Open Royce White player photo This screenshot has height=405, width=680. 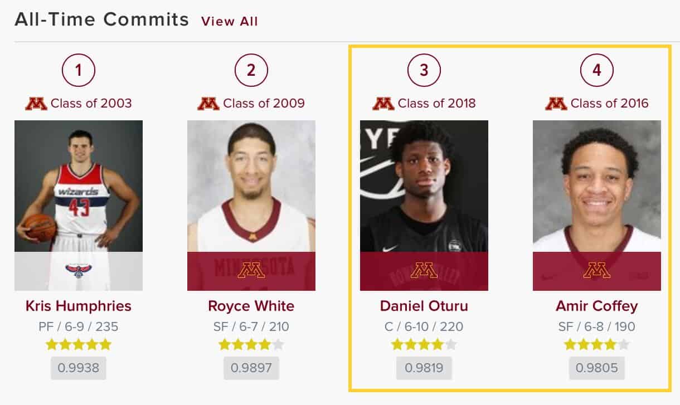tap(251, 205)
